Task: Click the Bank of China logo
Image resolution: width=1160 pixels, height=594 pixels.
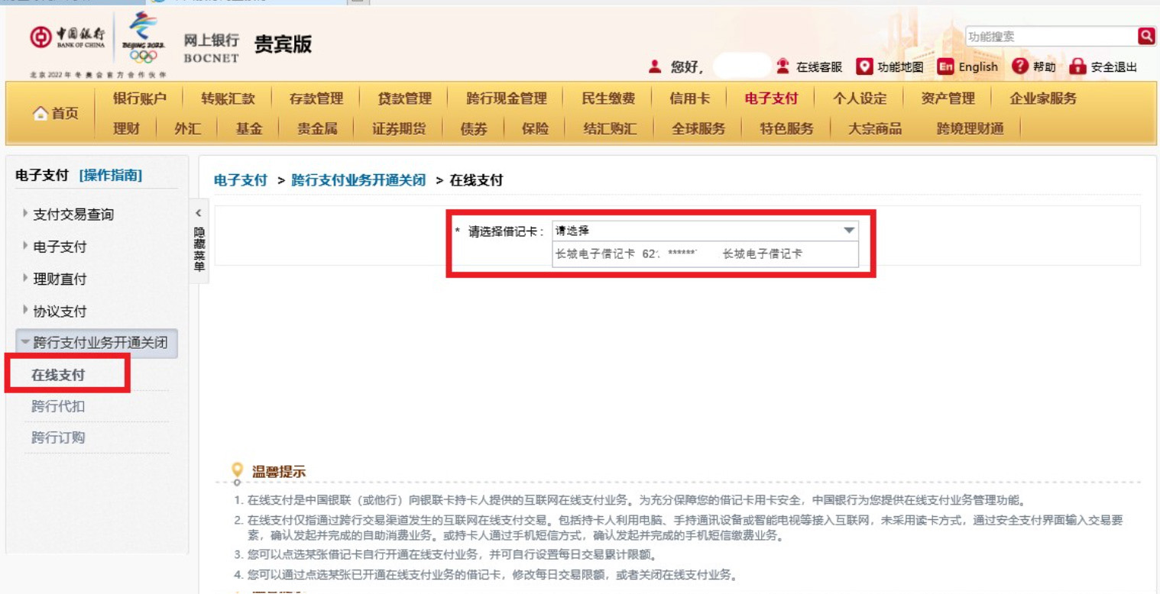Action: [x=67, y=38]
